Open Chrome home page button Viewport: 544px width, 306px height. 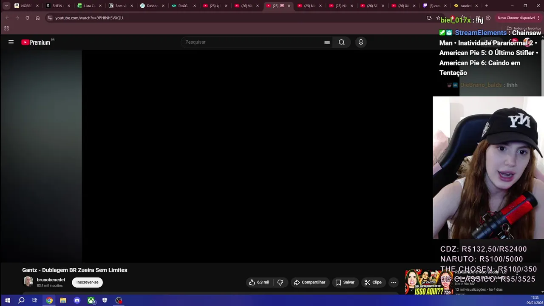point(37,18)
